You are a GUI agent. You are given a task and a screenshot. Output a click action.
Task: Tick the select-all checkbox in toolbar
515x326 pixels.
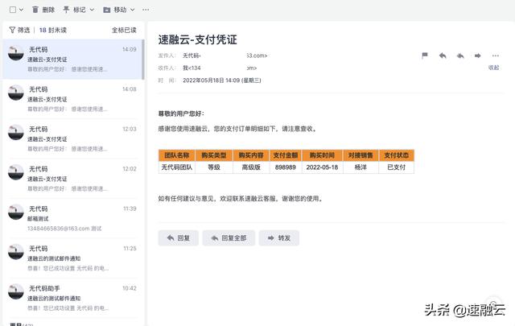click(x=13, y=10)
